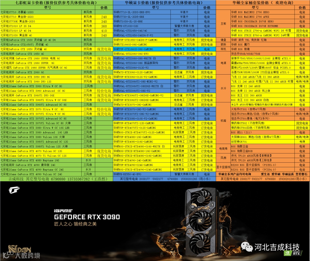This screenshot has height=261, width=310.
Task: Click the 华硕全家桶套装价格 table title
Action: point(263,3)
